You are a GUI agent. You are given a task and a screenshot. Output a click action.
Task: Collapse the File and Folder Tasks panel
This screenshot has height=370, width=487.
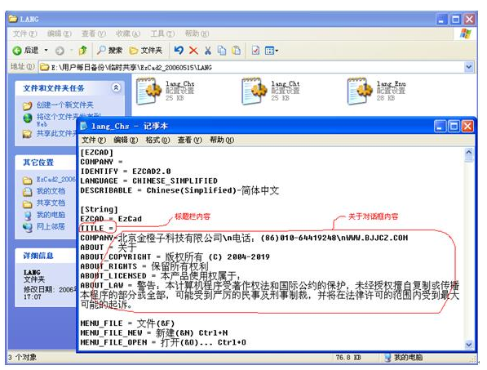click(116, 87)
